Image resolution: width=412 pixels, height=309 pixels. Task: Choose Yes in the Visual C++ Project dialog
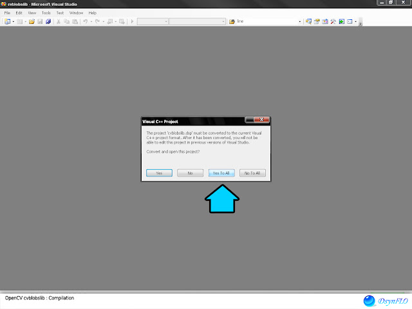159,173
